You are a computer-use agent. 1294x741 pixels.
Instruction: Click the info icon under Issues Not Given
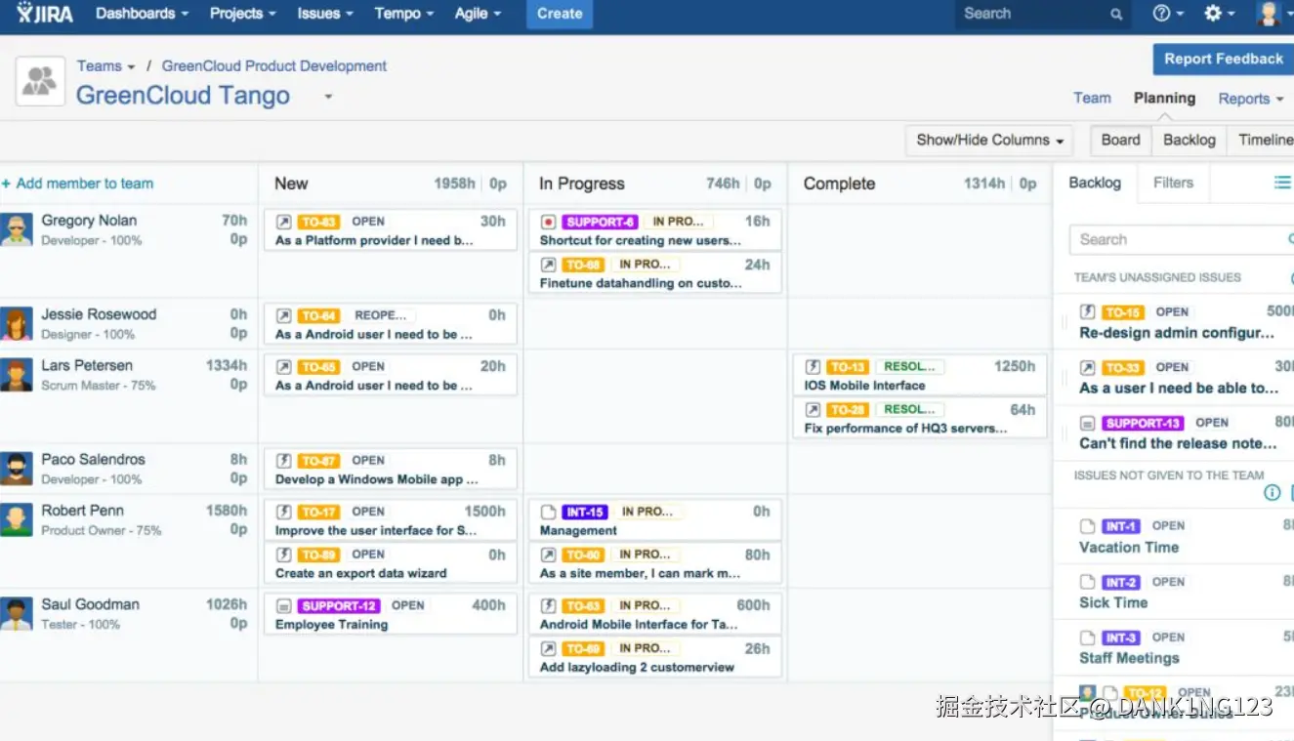pyautogui.click(x=1273, y=493)
